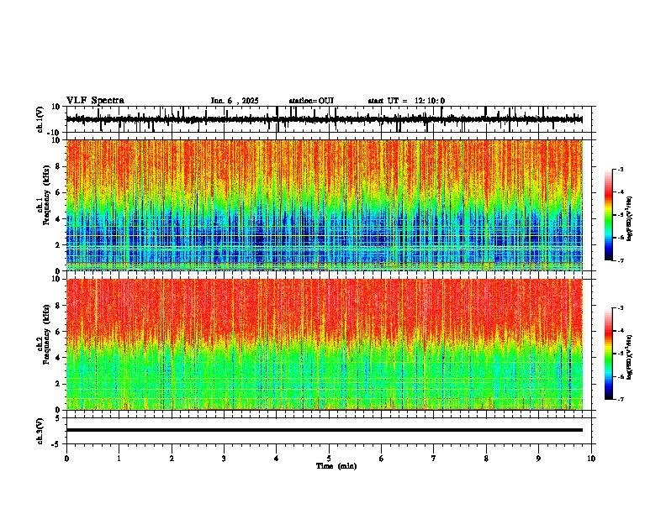The image size is (666, 514).
Task: Click ch.2 spectrogram 8 kHz tick label
Action: tap(59, 306)
